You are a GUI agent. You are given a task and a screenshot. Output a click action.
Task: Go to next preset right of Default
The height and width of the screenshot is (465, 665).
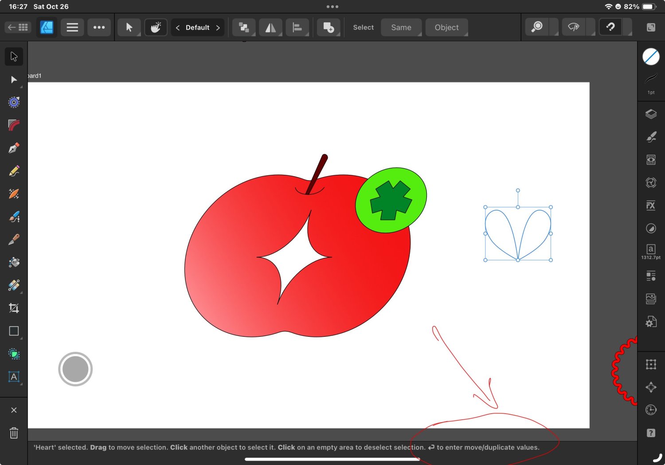[218, 28]
